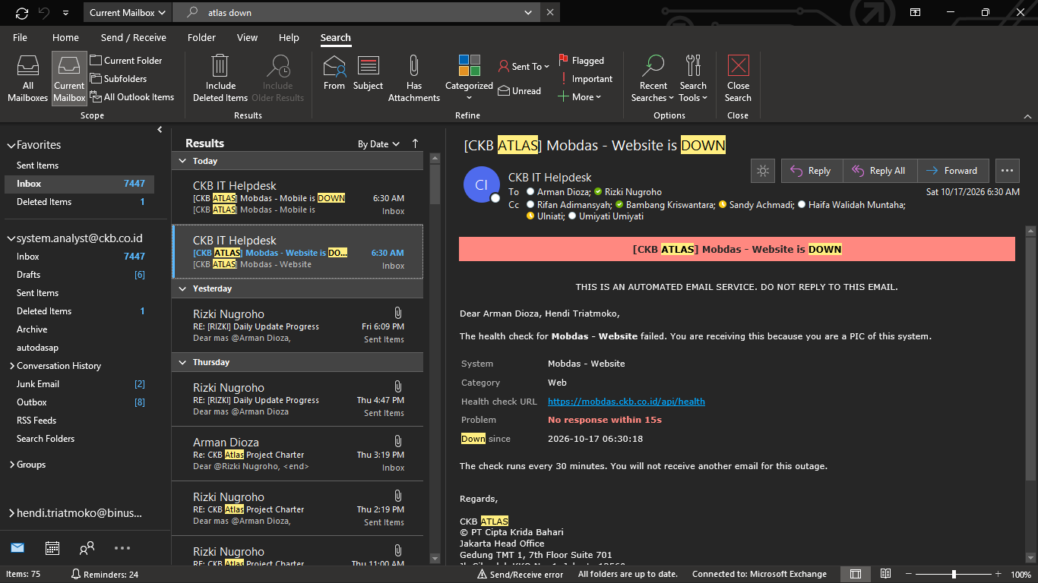1038x583 pixels.
Task: Collapse the ribbon chevron
Action: tap(1027, 116)
